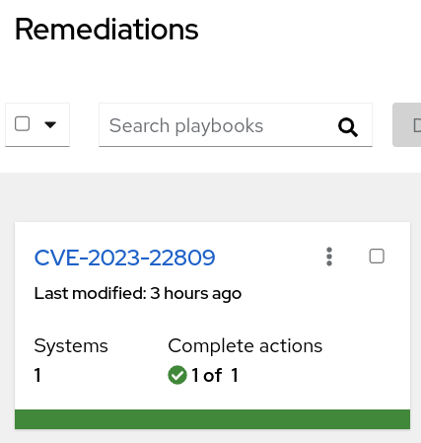Expand the bulk select dropdown arrow

(50, 124)
